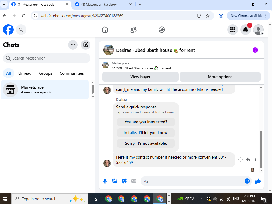The height and width of the screenshot is (204, 272).
Task: Attach a photo with the image icon
Action: [115, 181]
